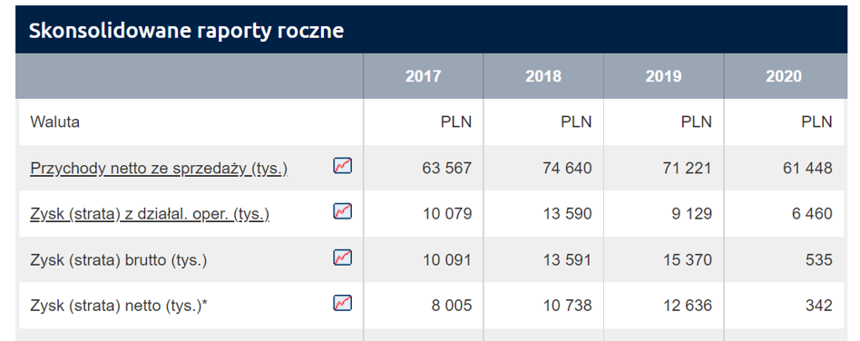Select the 2019 column header
This screenshot has height=341, width=860.
pyautogui.click(x=663, y=76)
